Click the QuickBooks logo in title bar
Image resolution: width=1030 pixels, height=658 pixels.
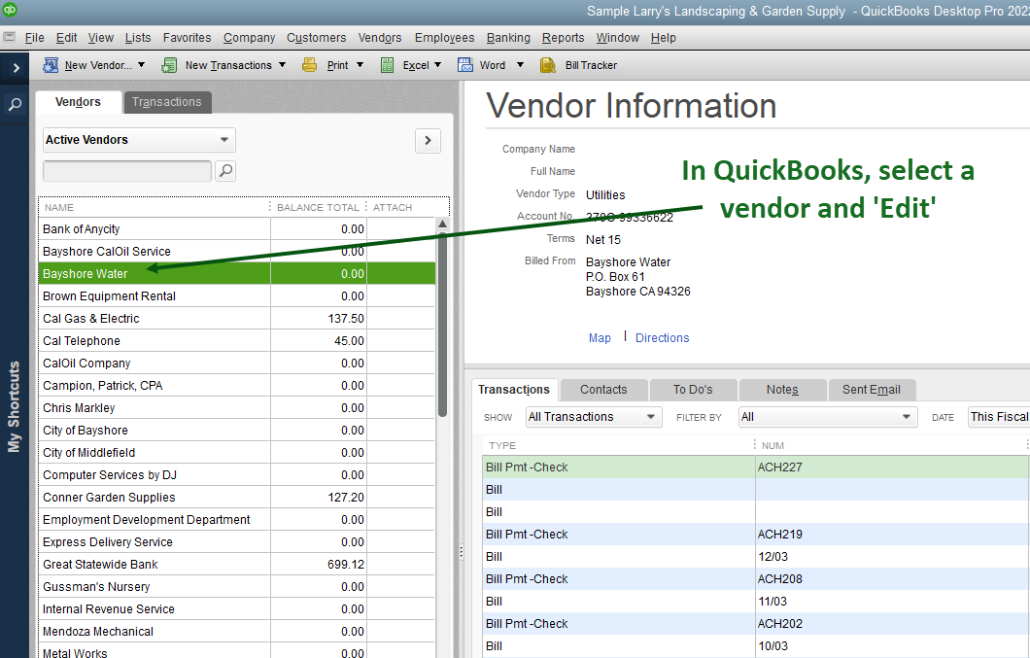coord(10,10)
